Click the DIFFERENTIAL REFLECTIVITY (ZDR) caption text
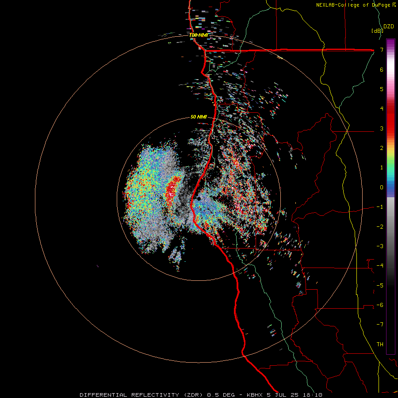This screenshot has height=398, width=398. pyautogui.click(x=141, y=395)
